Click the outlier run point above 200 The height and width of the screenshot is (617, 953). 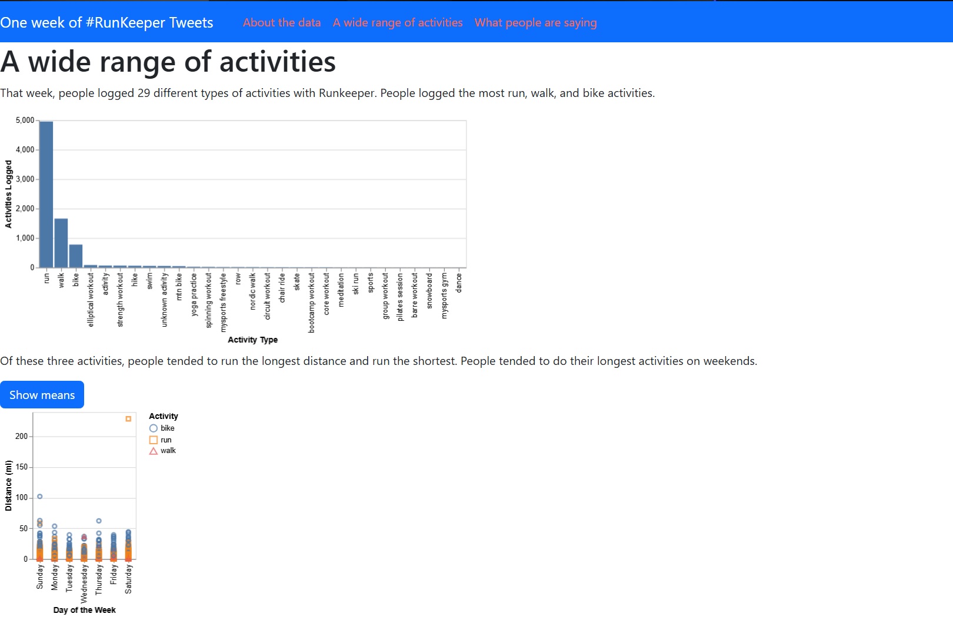pyautogui.click(x=128, y=419)
